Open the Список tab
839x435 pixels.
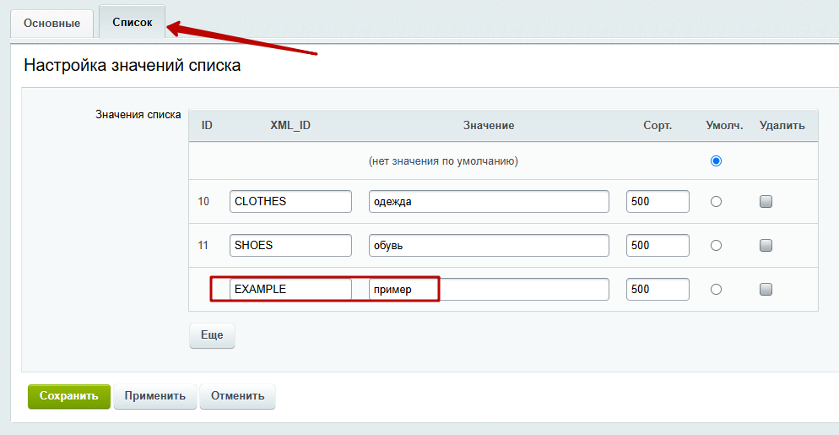pos(133,23)
